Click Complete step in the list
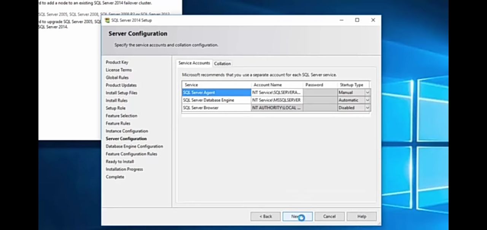Viewport: 487px width, 230px height. pyautogui.click(x=115, y=176)
